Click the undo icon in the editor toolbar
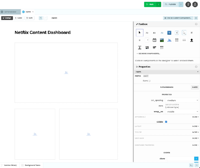Screen dimensions: 200x168 pyautogui.click(x=40, y=18)
